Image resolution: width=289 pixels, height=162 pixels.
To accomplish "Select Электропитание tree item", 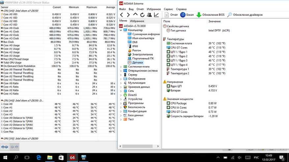I will coord(140,54).
